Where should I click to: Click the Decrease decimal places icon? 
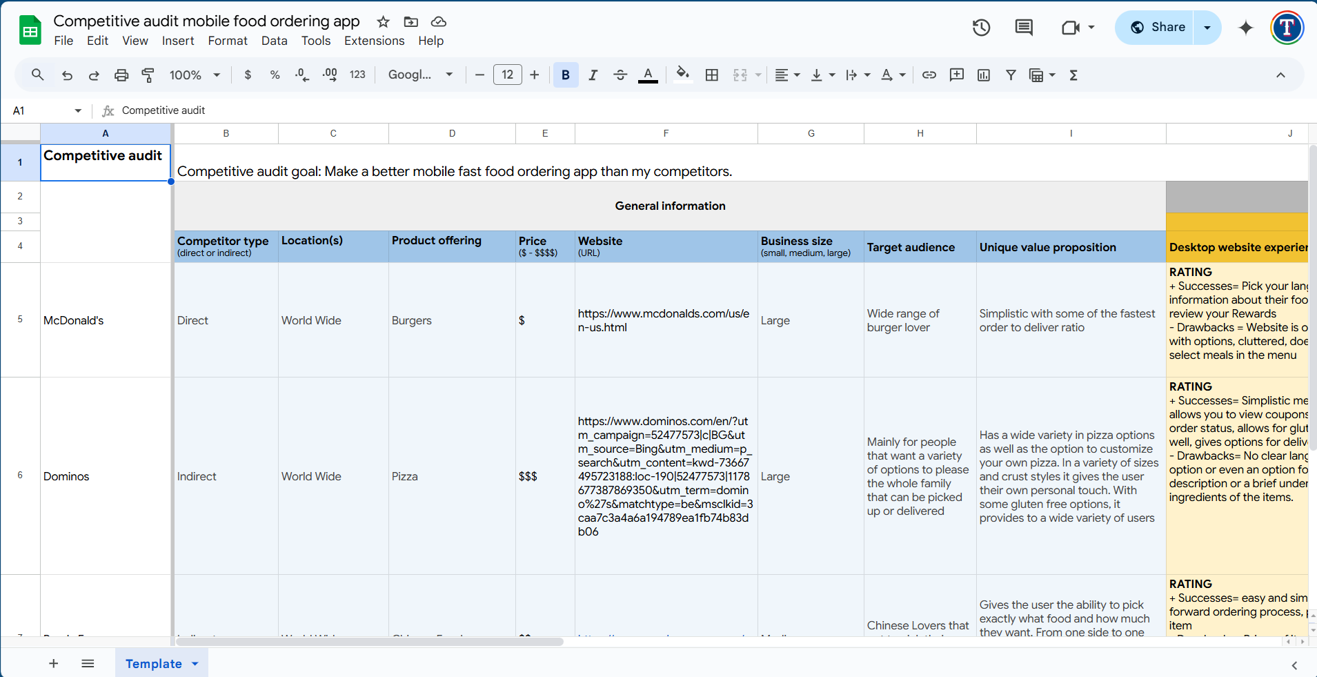pos(301,75)
